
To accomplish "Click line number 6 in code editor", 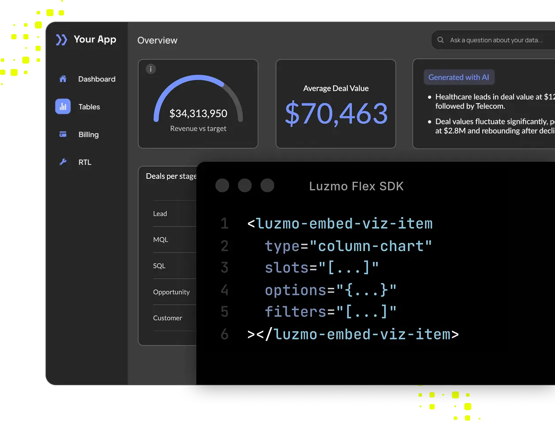I will coord(225,334).
